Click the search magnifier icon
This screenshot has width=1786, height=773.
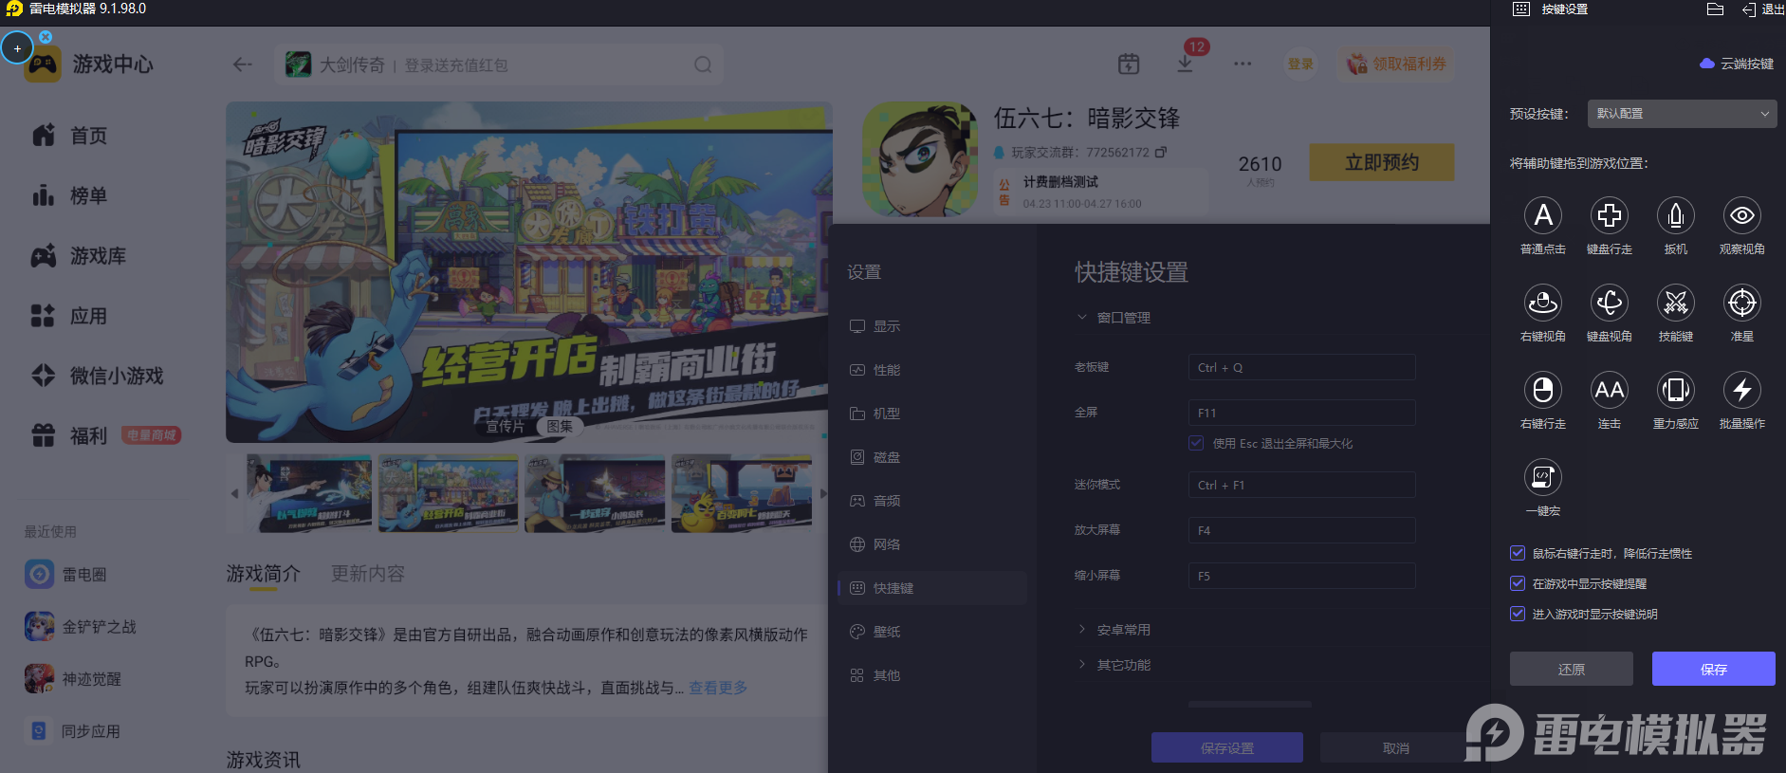703,64
